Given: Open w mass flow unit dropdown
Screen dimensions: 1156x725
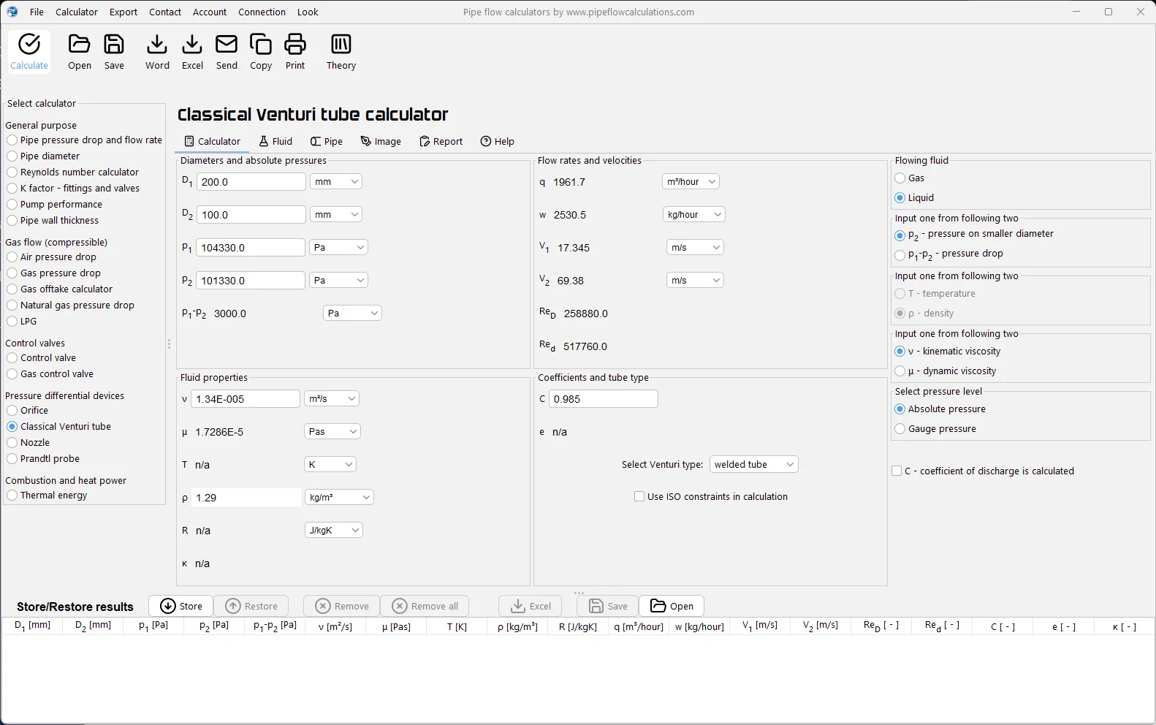Looking at the screenshot, I should click(x=693, y=215).
